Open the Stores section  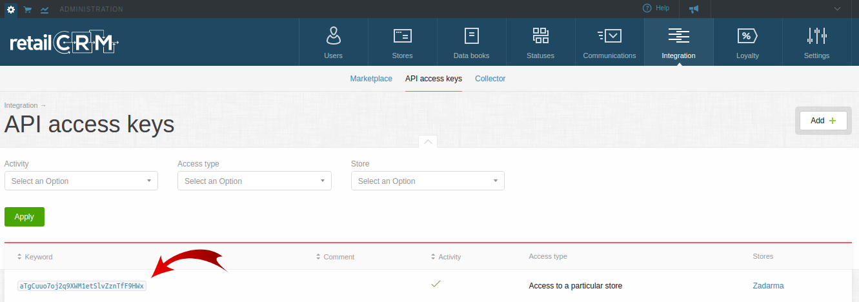[403, 42]
